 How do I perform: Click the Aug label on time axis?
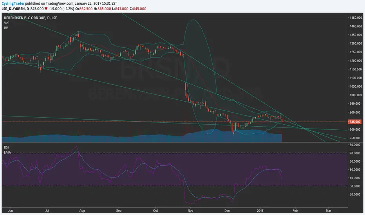(82, 211)
